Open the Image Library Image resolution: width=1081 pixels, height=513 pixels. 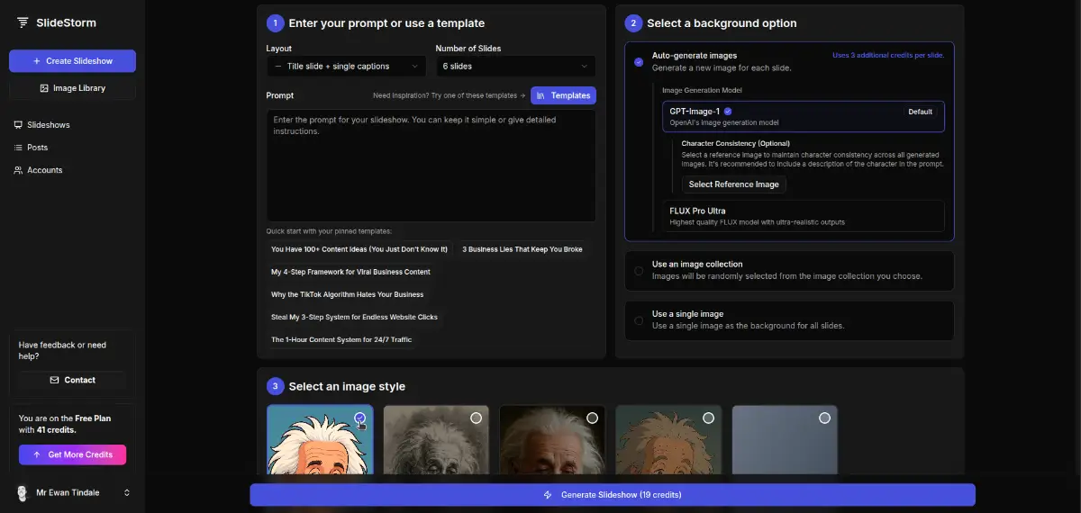pyautogui.click(x=72, y=88)
